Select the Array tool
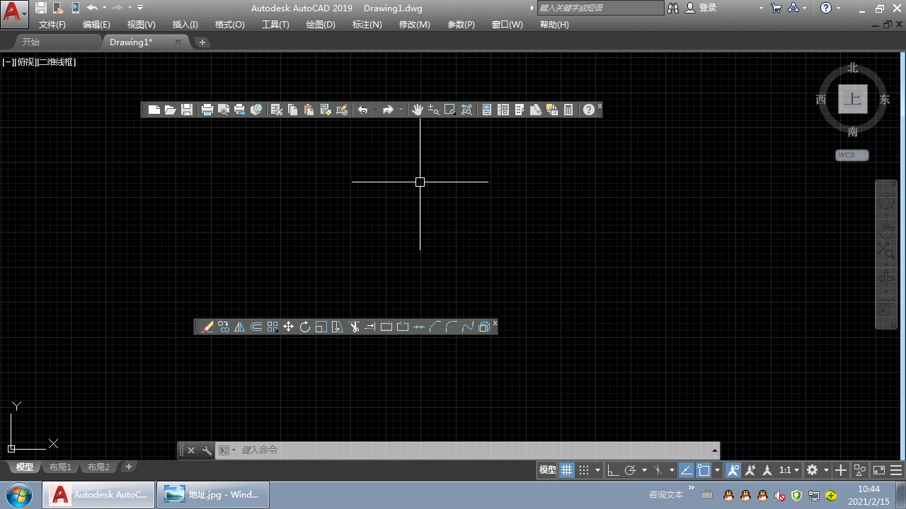The image size is (906, 509). (273, 327)
